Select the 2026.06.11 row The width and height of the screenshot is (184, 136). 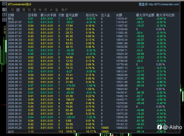coord(94,85)
